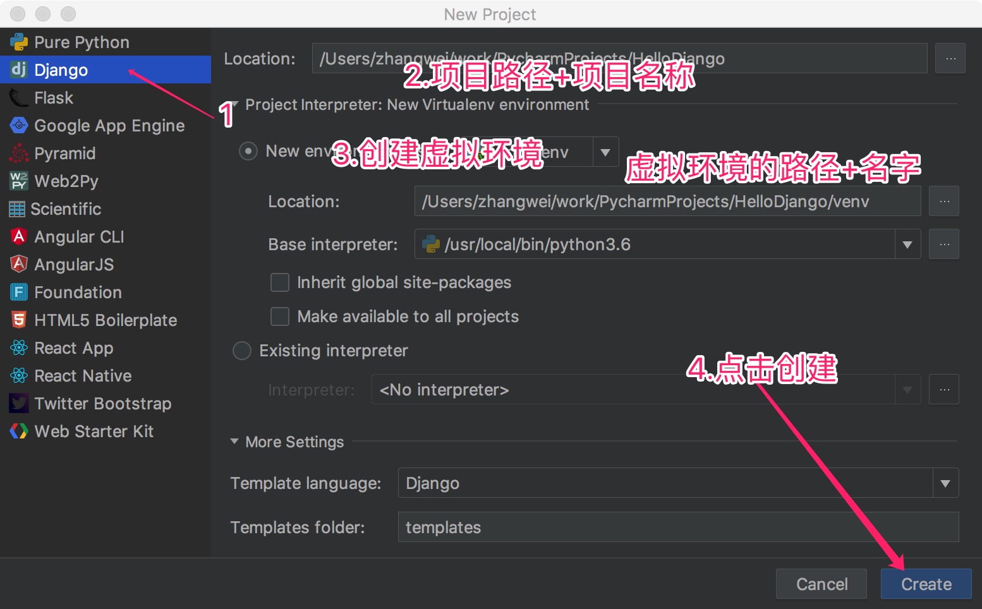Select the HTML5 Boilerplate label
This screenshot has height=609, width=982.
106,320
